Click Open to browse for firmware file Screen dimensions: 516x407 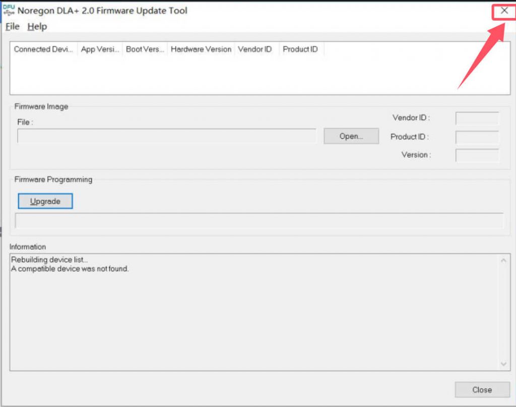351,136
